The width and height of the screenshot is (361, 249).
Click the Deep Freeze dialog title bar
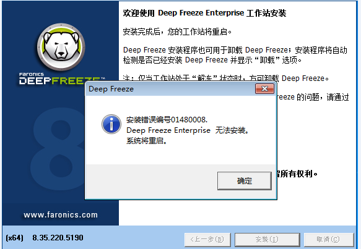coord(170,89)
